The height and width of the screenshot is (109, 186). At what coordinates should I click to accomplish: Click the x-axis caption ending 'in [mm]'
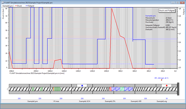(37, 73)
